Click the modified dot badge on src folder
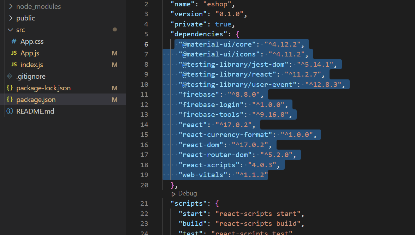Screen dimensions: 415x235 point(114,30)
